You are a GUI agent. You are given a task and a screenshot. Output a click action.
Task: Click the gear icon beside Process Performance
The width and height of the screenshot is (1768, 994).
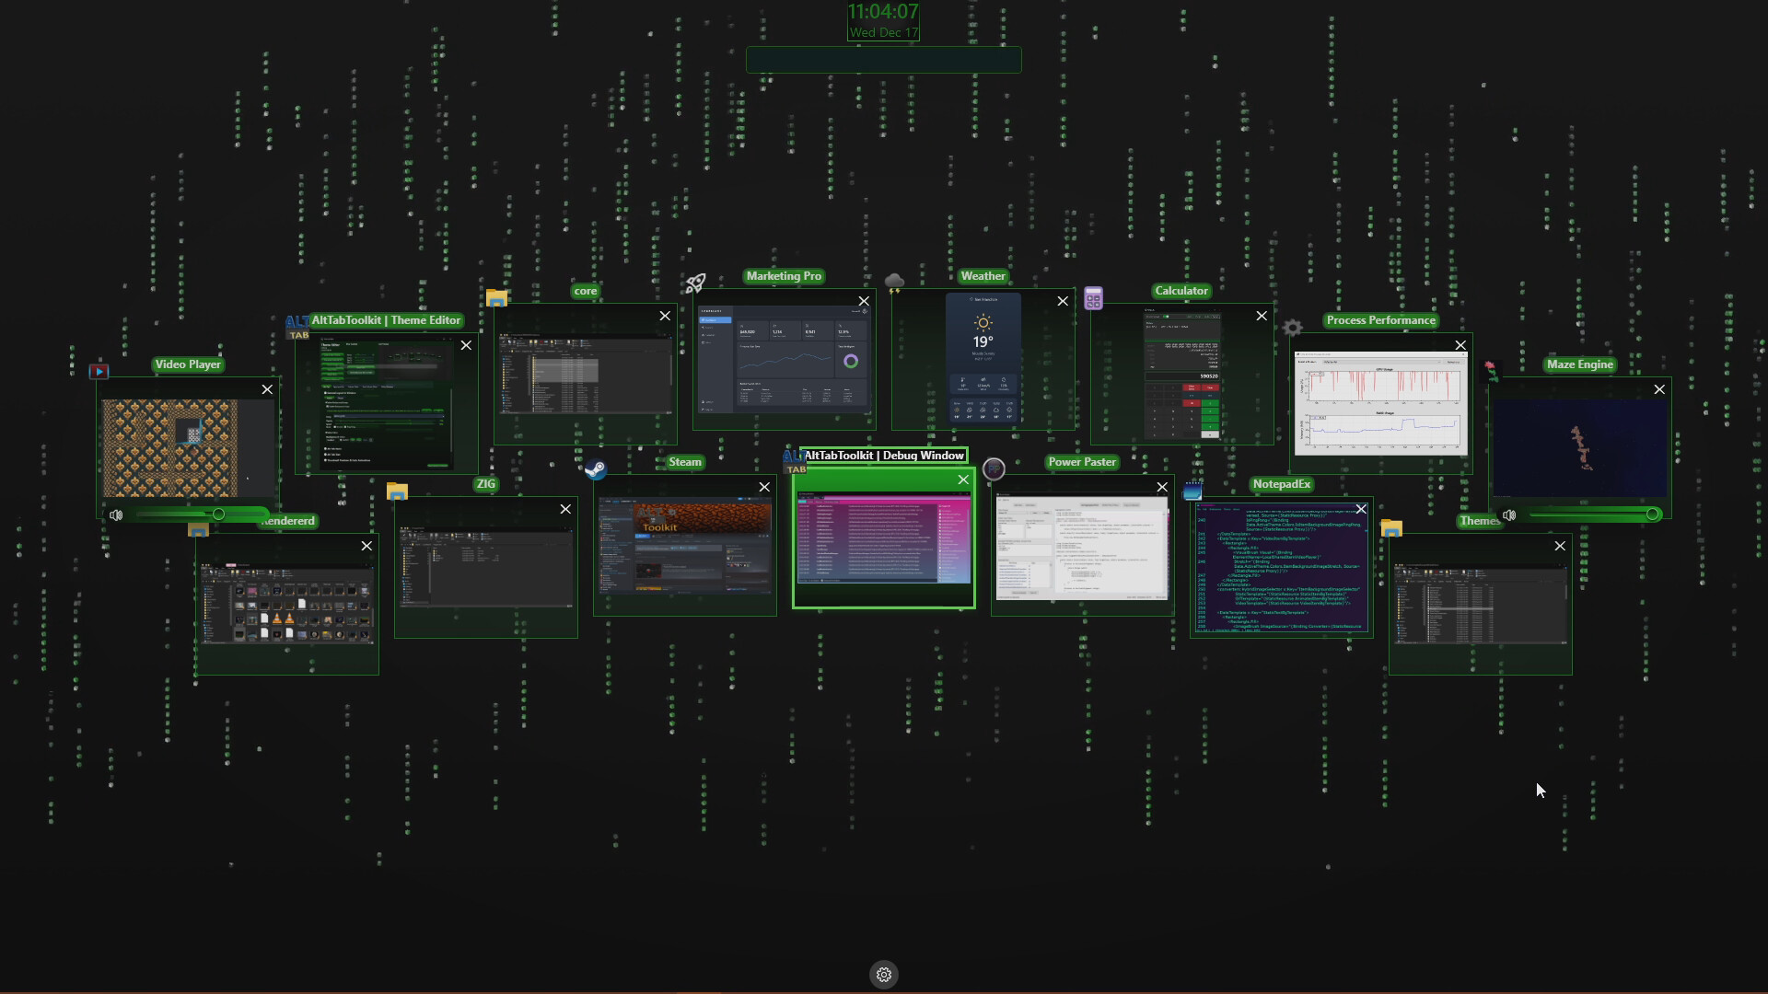[1292, 328]
